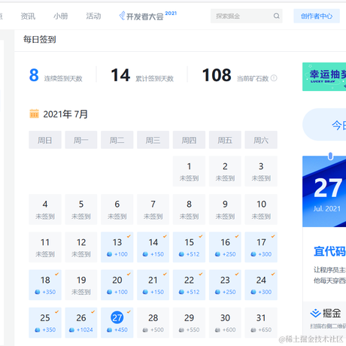This screenshot has width=346, height=346.
Task: Click the 108 当前矿石数 value
Action: [x=217, y=75]
